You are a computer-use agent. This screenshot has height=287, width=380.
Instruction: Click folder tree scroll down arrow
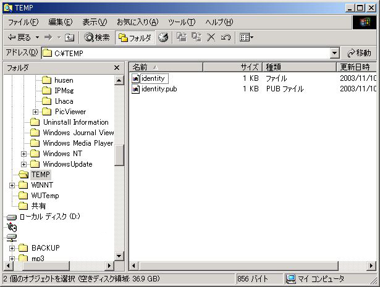pyautogui.click(x=119, y=256)
